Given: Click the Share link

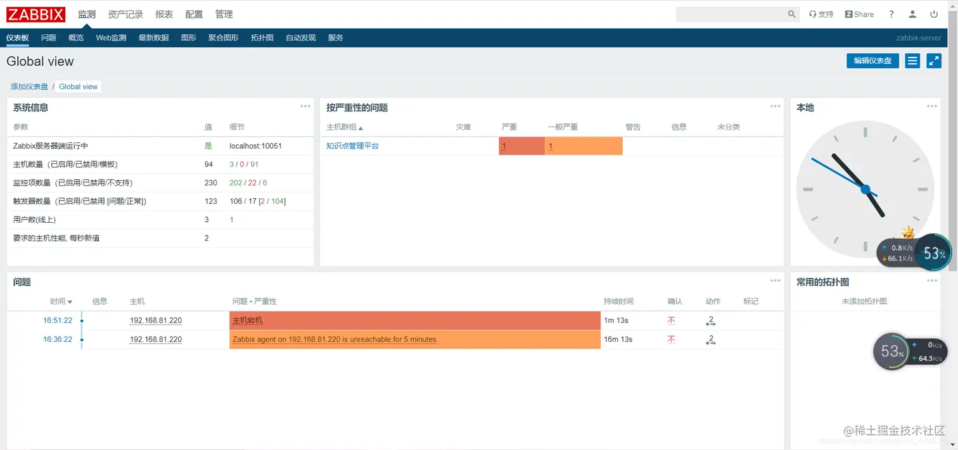Looking at the screenshot, I should tap(859, 14).
